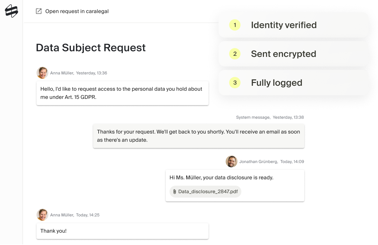The height and width of the screenshot is (245, 378).
Task: Select the Art. 15 GDPR request message
Action: pyautogui.click(x=123, y=93)
